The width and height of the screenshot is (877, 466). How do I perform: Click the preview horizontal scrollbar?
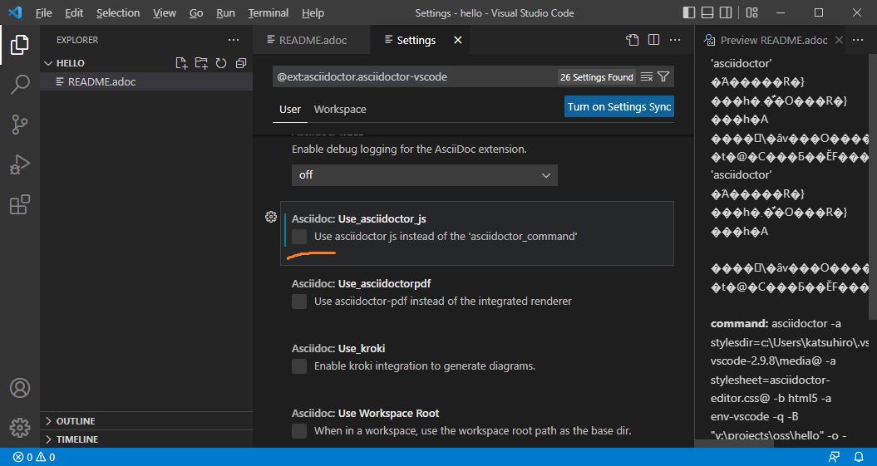(734, 443)
